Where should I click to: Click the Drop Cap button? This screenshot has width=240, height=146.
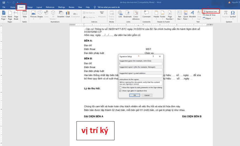pos(199,15)
